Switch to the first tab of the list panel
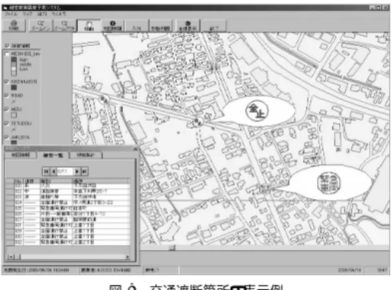This screenshot has width=391, height=290. tap(21, 155)
